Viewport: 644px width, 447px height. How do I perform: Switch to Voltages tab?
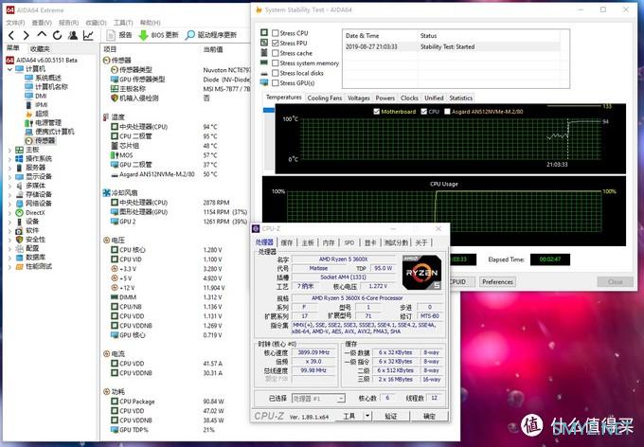[359, 98]
